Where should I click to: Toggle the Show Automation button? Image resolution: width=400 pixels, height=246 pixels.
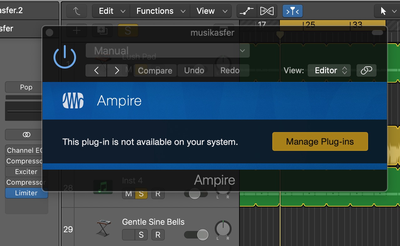[247, 11]
